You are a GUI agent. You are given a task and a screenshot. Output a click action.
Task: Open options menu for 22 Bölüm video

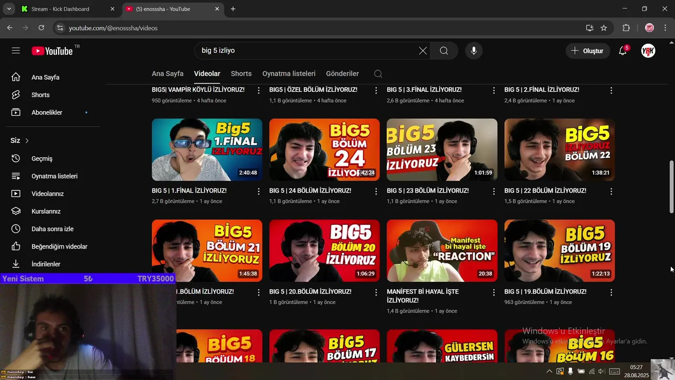pyautogui.click(x=611, y=191)
